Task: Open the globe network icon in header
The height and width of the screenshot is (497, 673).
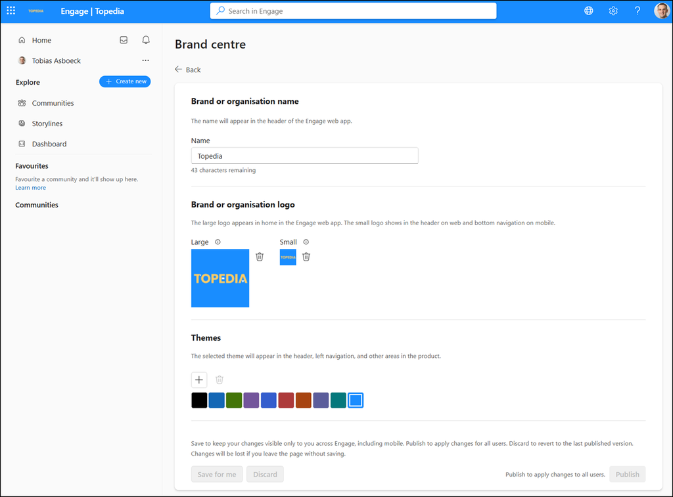Action: point(589,11)
